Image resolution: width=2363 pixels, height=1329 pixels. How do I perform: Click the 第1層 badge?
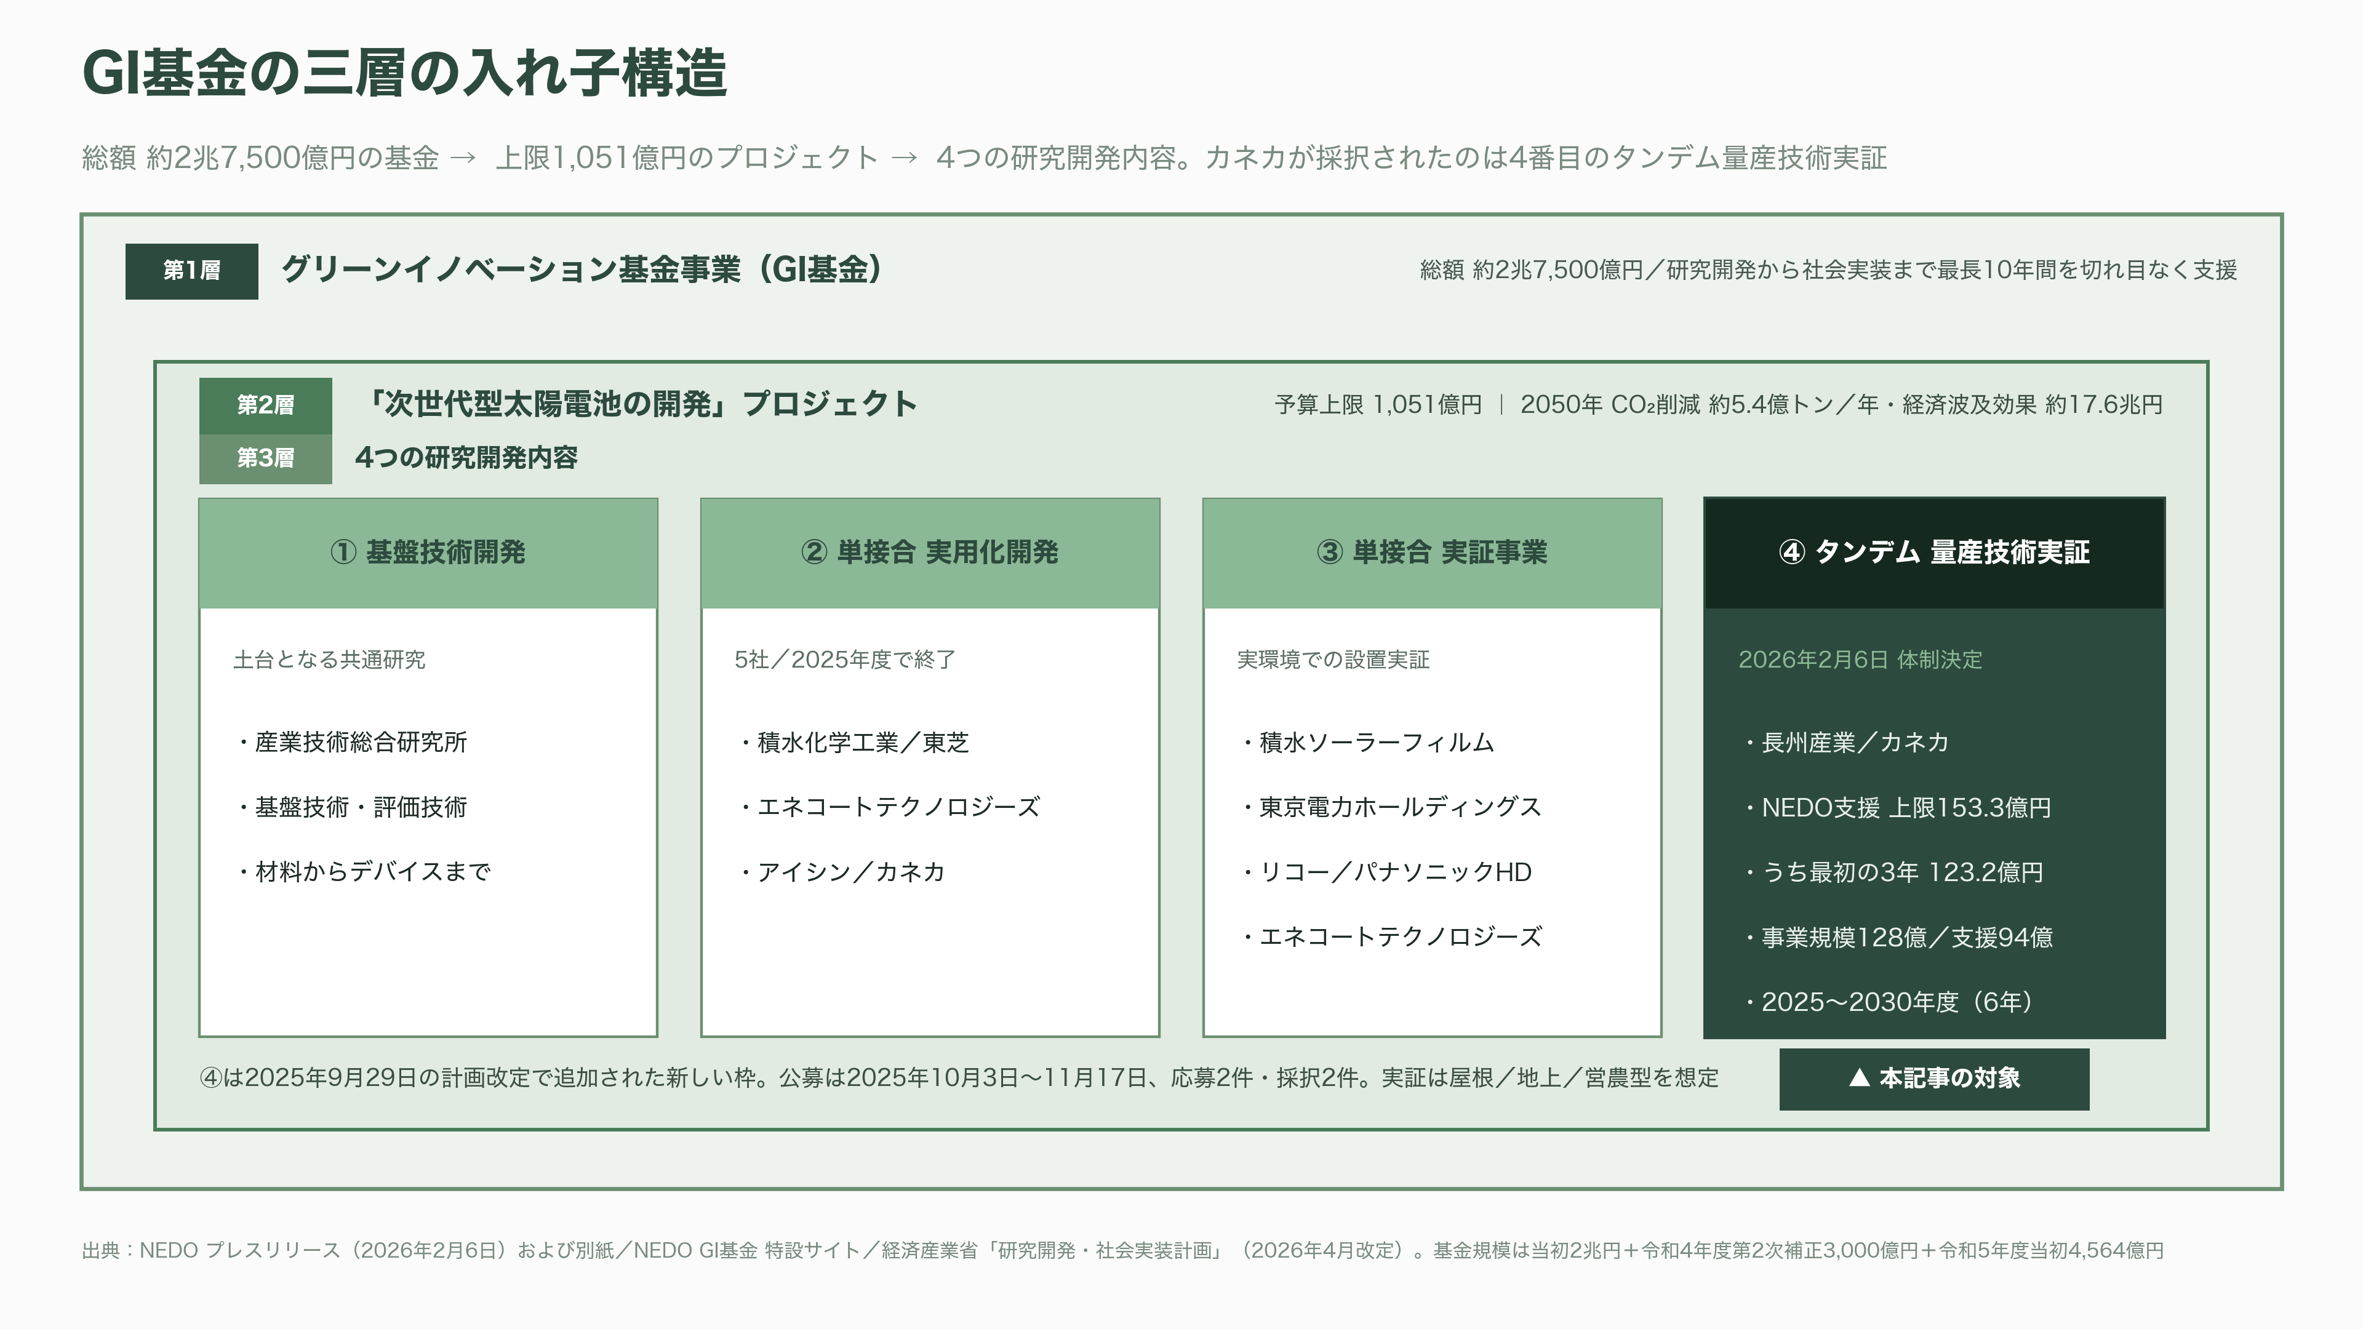(192, 271)
